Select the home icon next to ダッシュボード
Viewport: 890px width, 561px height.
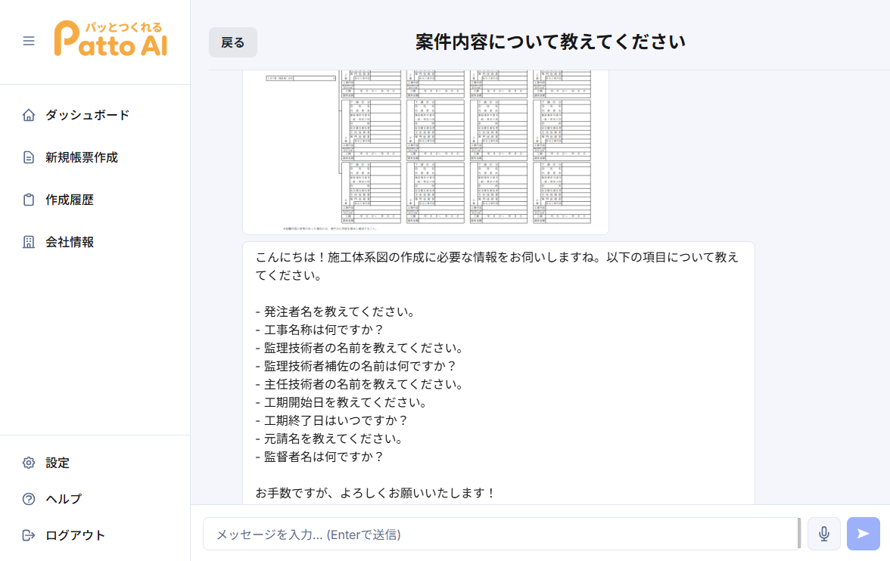[x=29, y=114]
